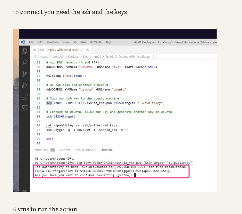Close the 03-01 Deploy with Installer.ps1 tab
Viewport: 242px width, 214px height.
[88, 50]
